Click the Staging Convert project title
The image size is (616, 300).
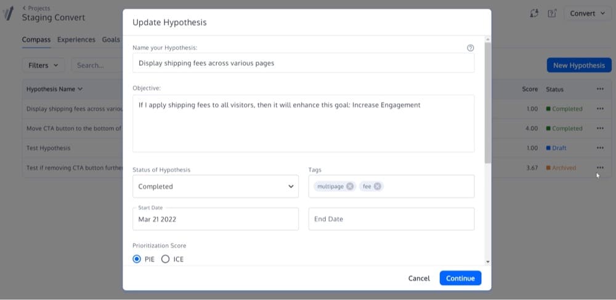pos(54,18)
